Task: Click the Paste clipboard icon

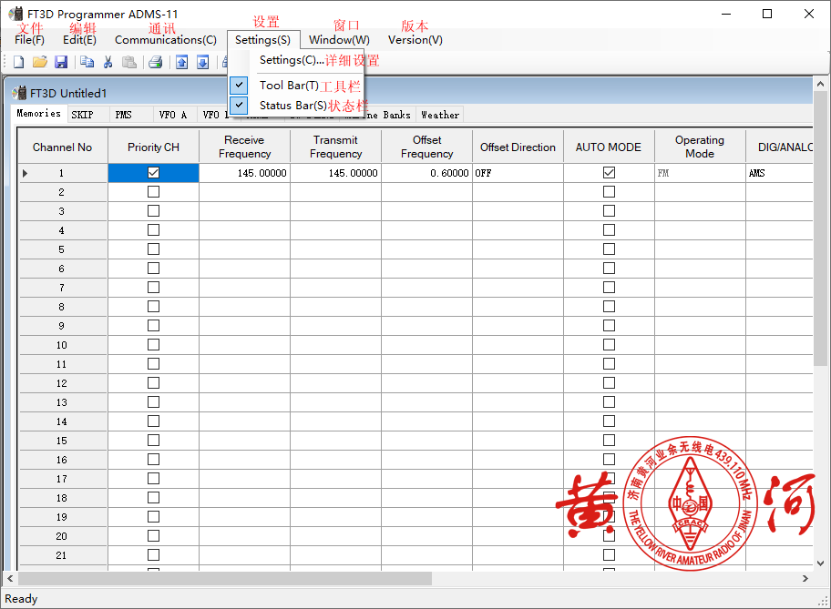Action: pos(129,62)
